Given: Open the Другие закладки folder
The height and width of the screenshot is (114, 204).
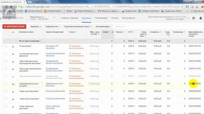Looking at the screenshot, I should pos(197,11).
